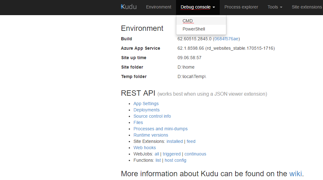The width and height of the screenshot is (323, 180).
Task: Open WebJobs triggered link
Action: pyautogui.click(x=172, y=154)
